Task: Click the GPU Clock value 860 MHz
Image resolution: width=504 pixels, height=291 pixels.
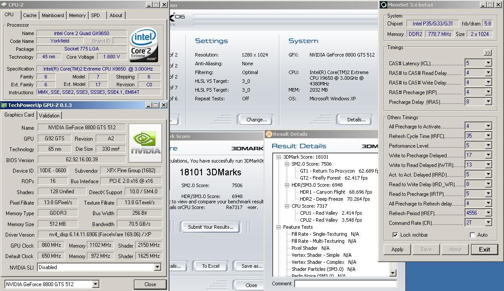Action: coord(51,245)
